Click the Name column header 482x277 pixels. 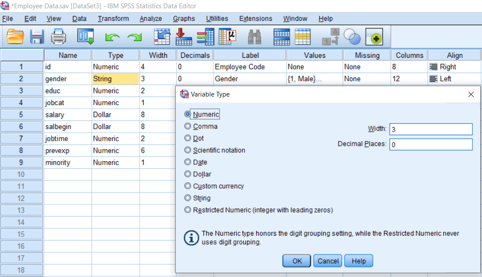point(68,55)
